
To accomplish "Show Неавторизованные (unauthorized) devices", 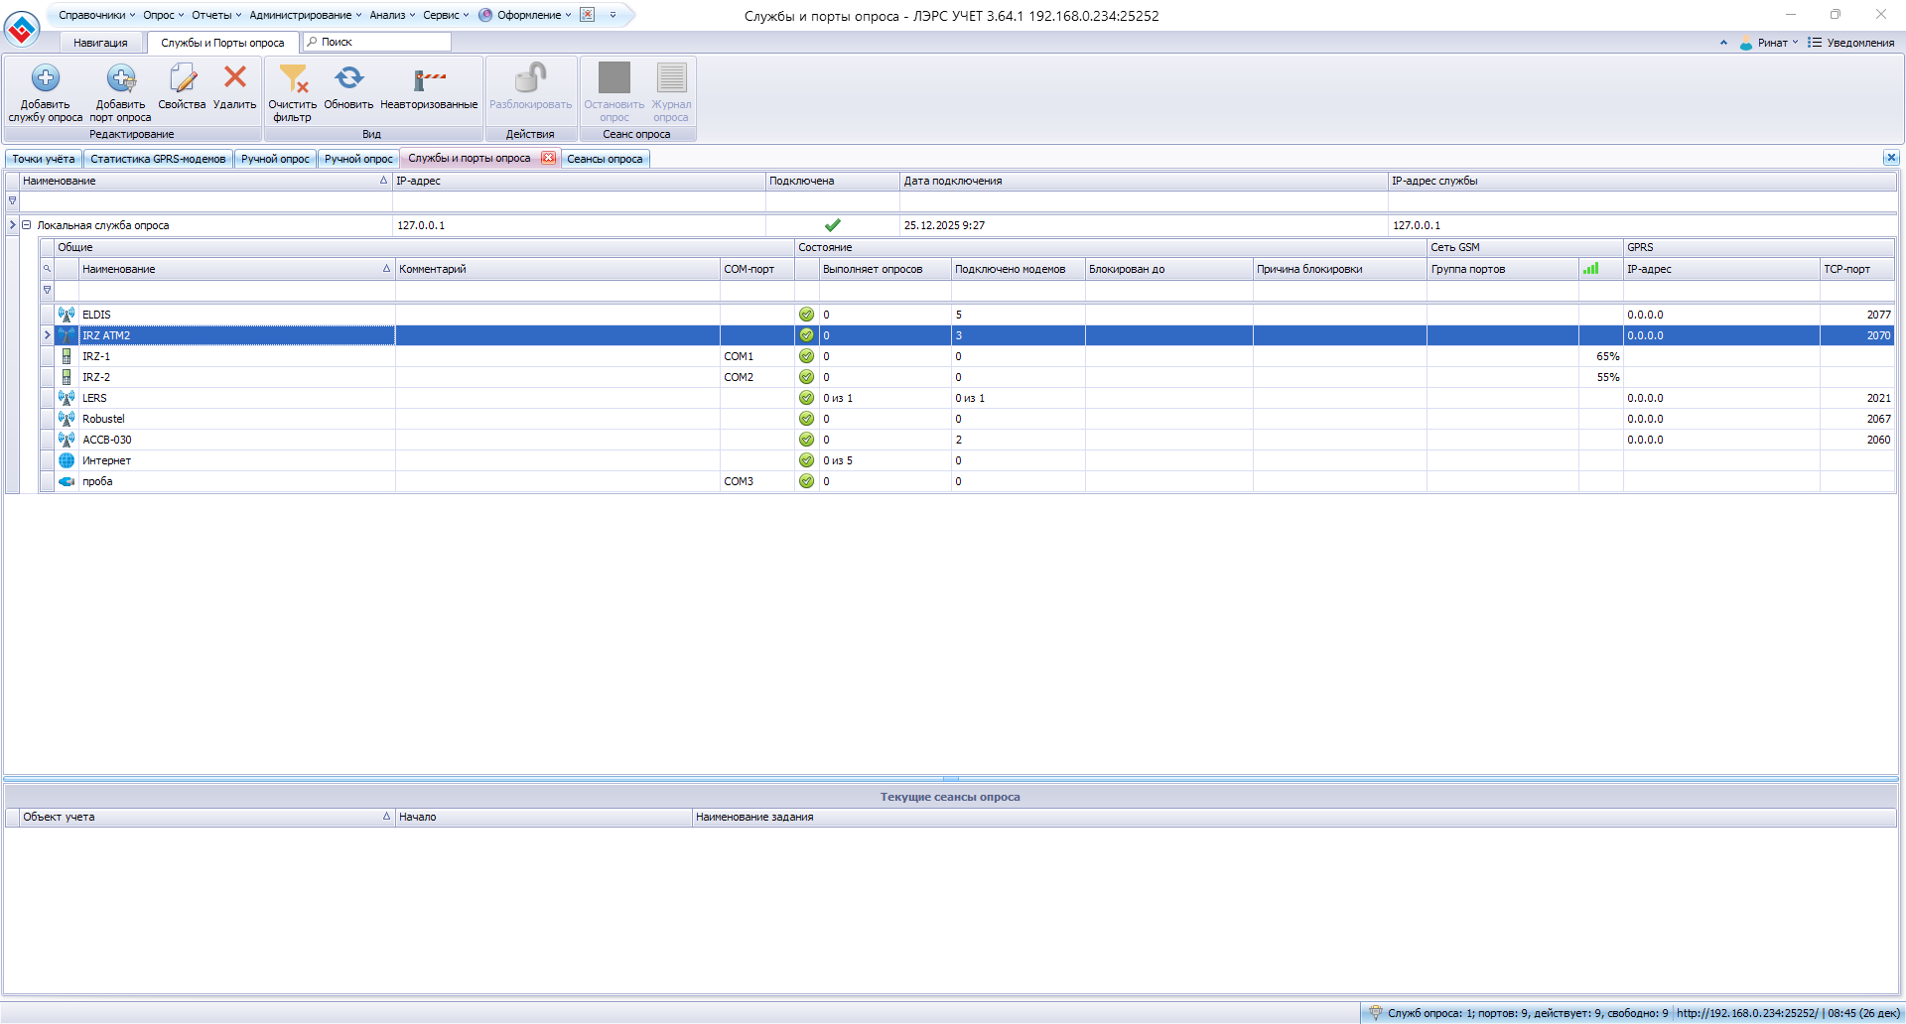I will coord(429,78).
